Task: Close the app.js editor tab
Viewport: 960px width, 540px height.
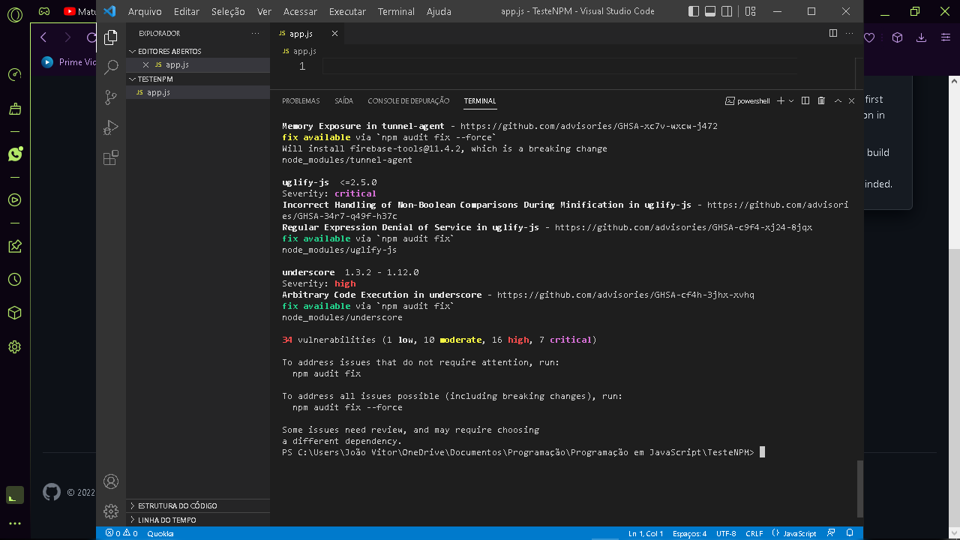Action: point(334,34)
